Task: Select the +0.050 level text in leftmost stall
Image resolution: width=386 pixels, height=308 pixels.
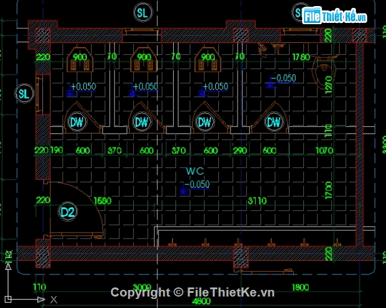Action: point(83,87)
